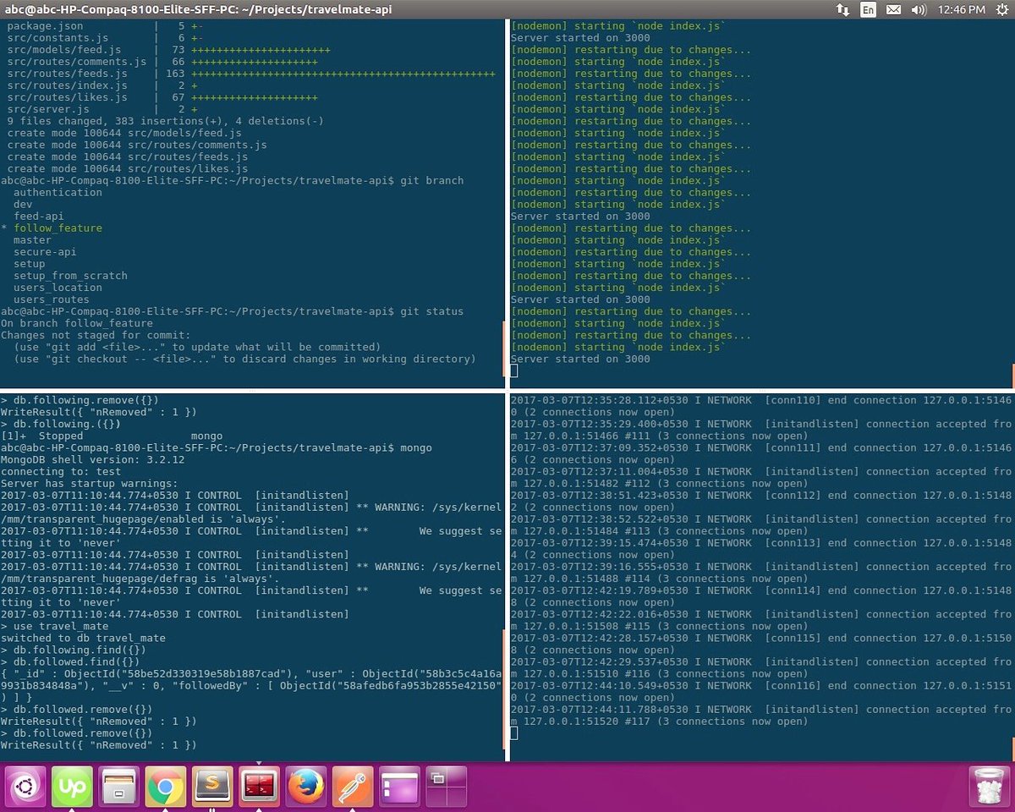The width and height of the screenshot is (1015, 812).
Task: Click the 'git branch' command line
Action: (x=232, y=180)
